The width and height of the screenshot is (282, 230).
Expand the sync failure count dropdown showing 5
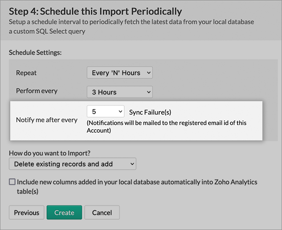tap(105, 111)
